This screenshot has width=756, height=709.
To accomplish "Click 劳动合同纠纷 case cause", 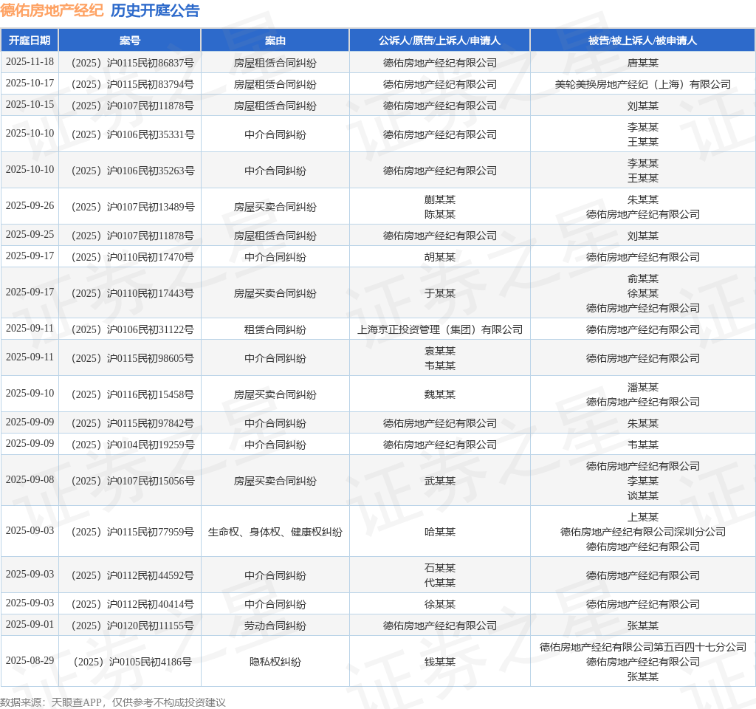I will click(x=275, y=626).
